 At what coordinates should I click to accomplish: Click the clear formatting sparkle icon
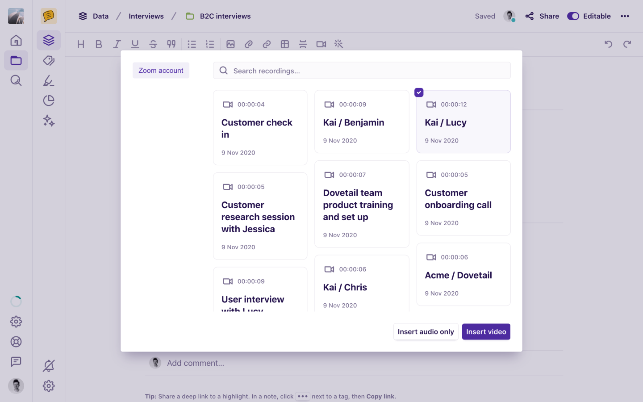click(x=339, y=44)
